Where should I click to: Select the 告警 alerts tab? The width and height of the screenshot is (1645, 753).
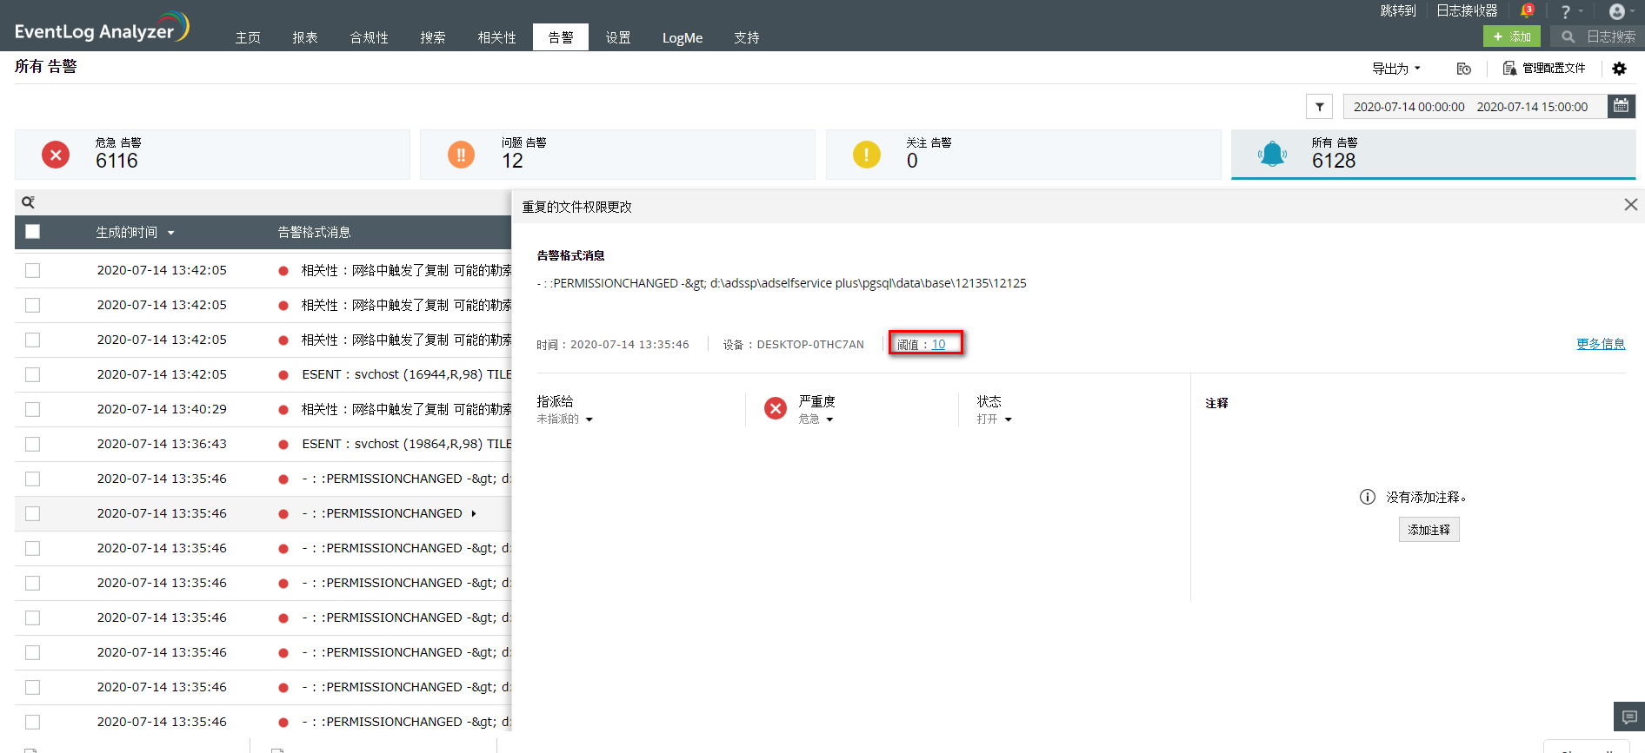(561, 37)
